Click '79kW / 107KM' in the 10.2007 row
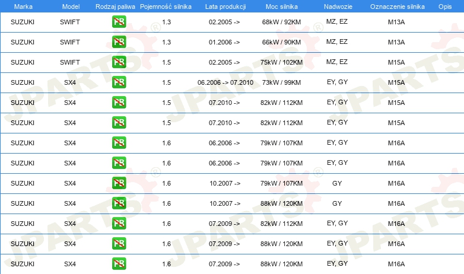This screenshot has height=274, width=464. tap(281, 183)
